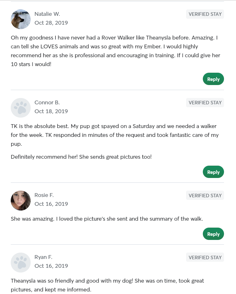Reply to Connor B.'s review
This screenshot has height=294, width=236.
(213, 172)
